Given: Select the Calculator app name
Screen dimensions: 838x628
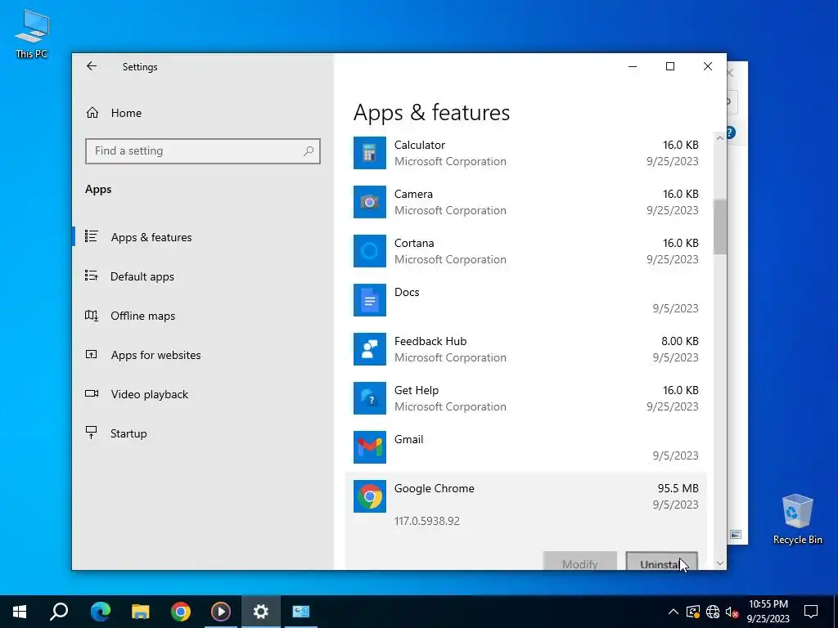Looking at the screenshot, I should (x=420, y=146).
